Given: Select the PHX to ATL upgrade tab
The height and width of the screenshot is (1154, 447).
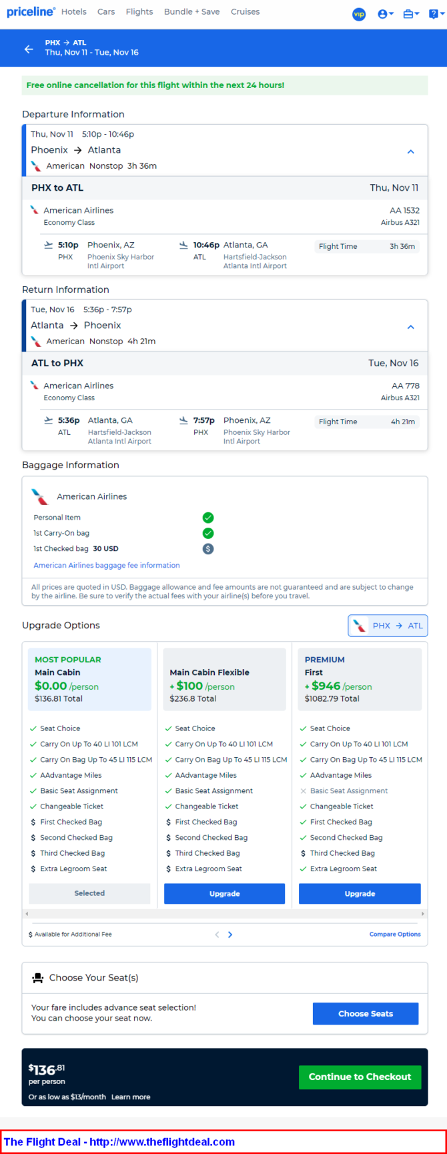Looking at the screenshot, I should click(x=388, y=626).
